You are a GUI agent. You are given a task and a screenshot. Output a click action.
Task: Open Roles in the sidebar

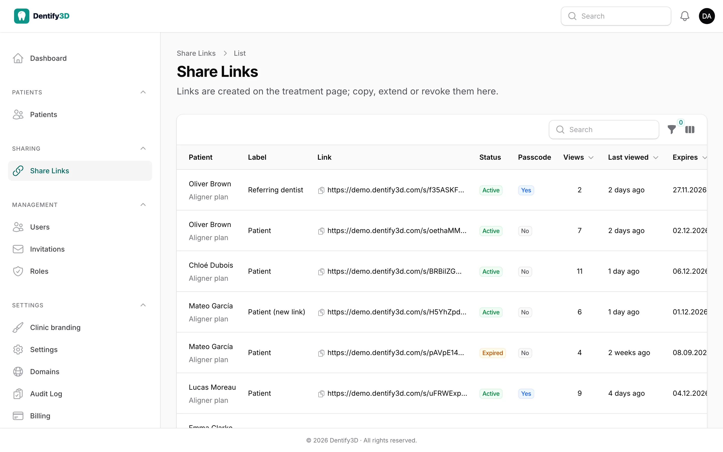pos(80,271)
